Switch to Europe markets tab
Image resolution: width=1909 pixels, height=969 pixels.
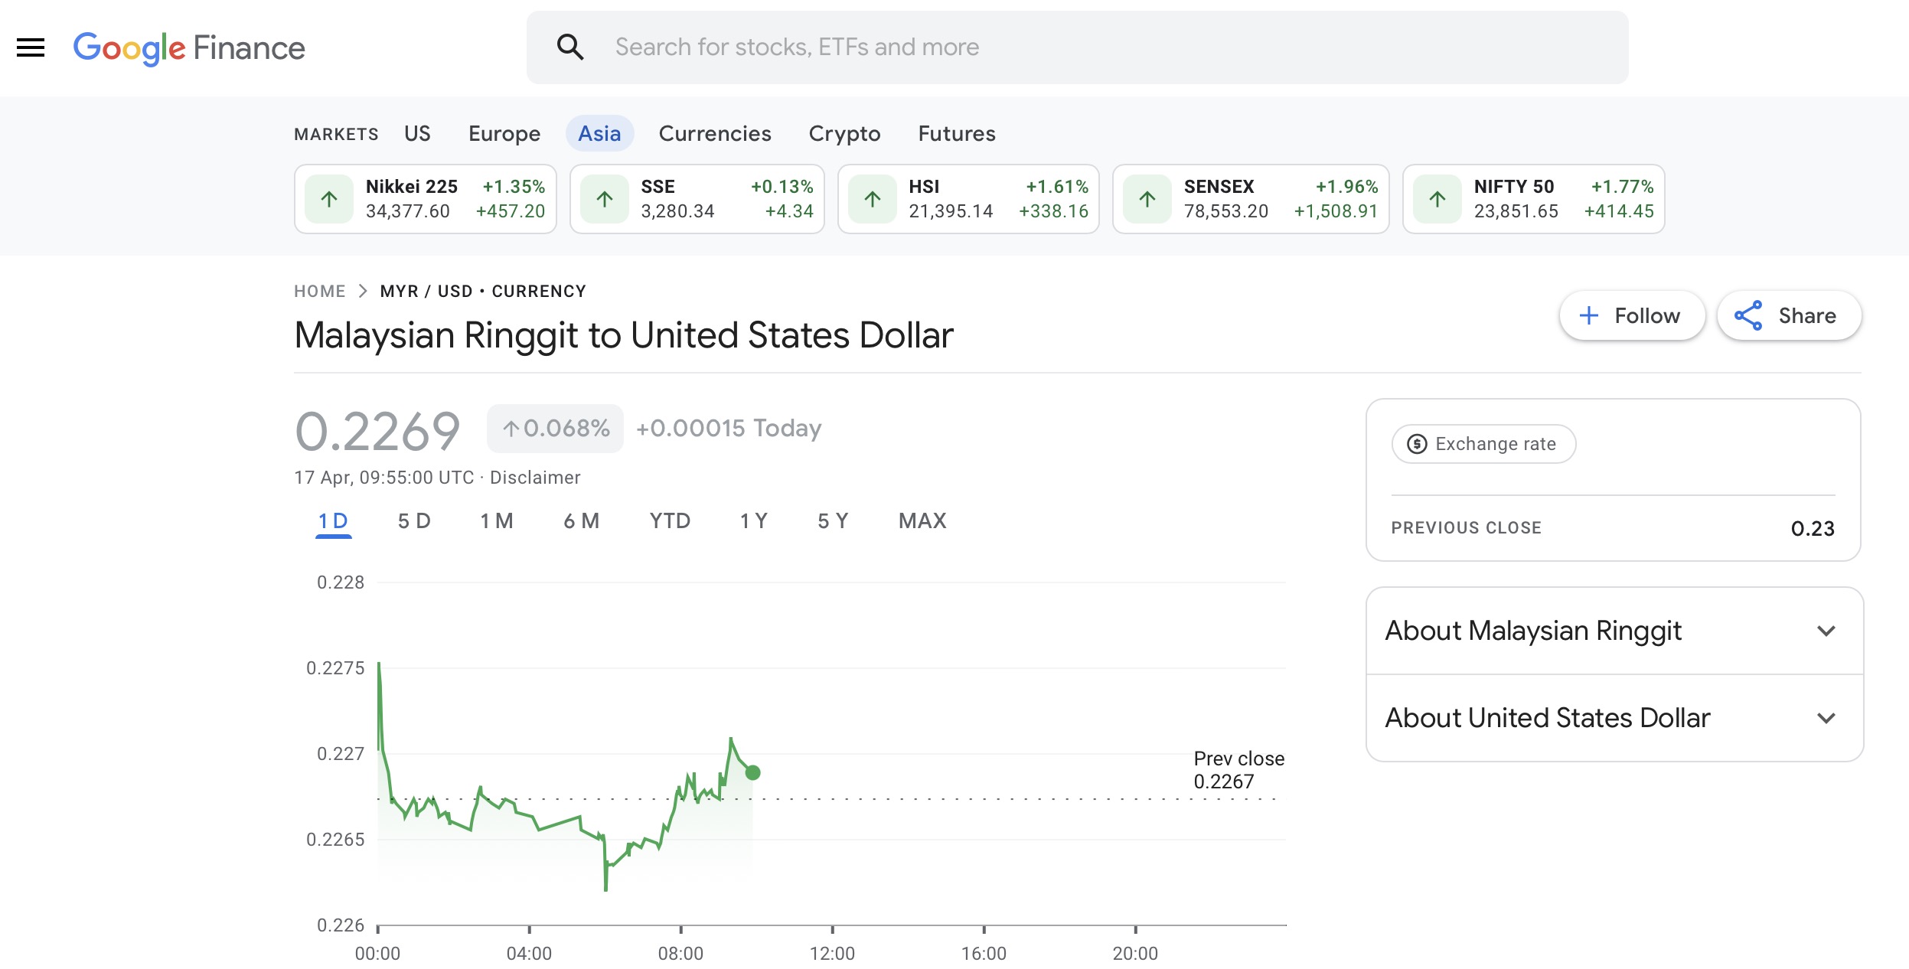coord(504,133)
